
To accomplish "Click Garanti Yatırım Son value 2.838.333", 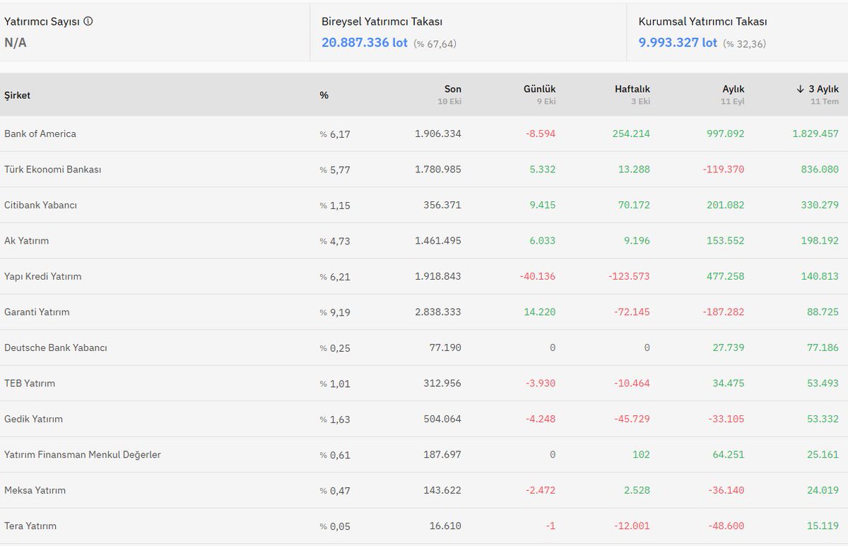I will [438, 312].
